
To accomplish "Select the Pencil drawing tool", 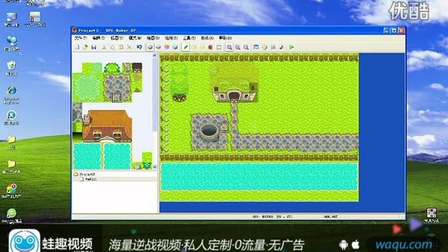I will tap(186, 46).
